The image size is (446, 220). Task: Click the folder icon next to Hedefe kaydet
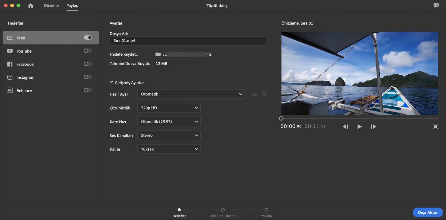point(158,54)
